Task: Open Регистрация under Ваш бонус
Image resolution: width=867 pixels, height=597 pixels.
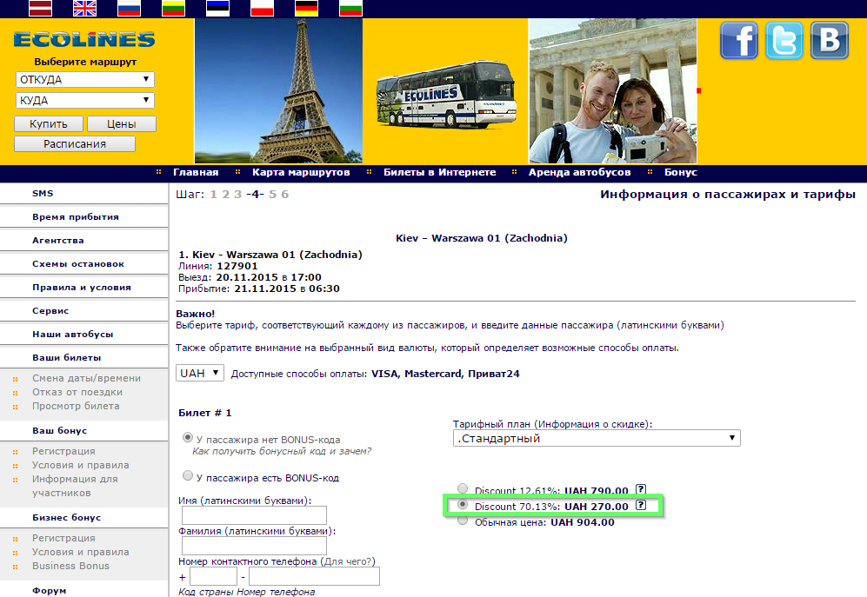Action: point(63,451)
